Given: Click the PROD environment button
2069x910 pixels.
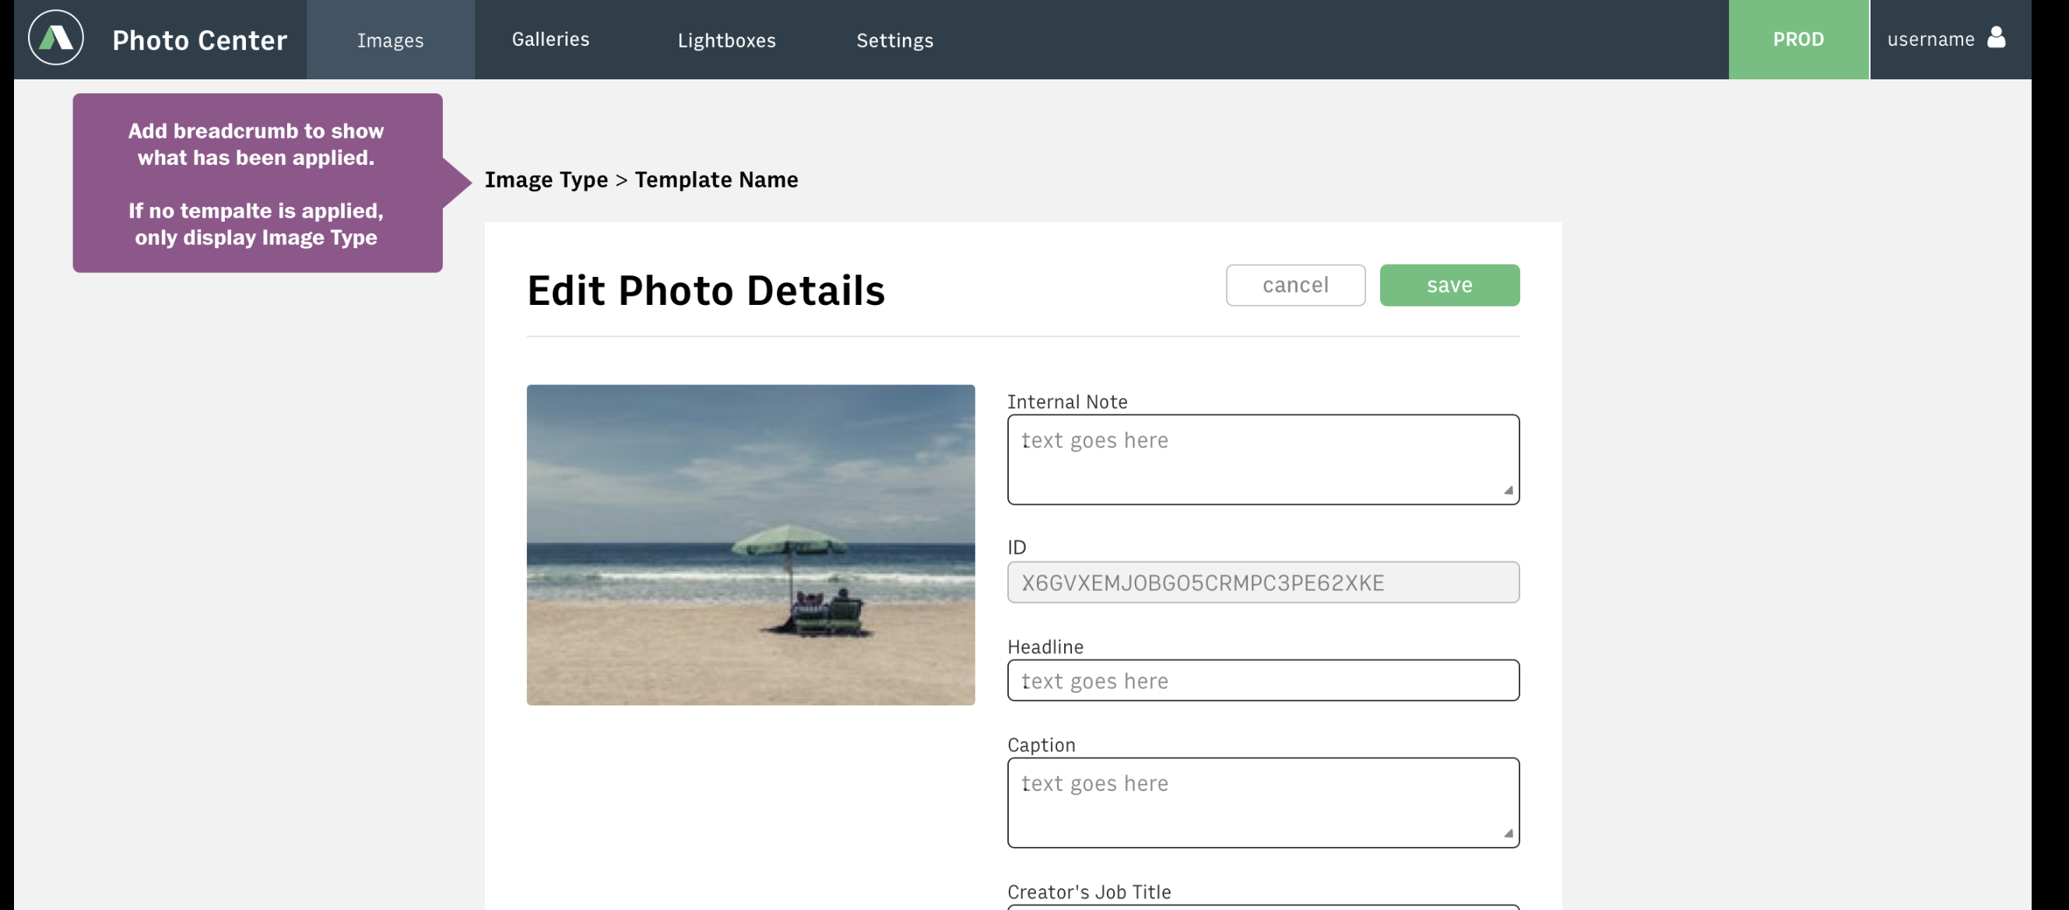Looking at the screenshot, I should [1798, 40].
